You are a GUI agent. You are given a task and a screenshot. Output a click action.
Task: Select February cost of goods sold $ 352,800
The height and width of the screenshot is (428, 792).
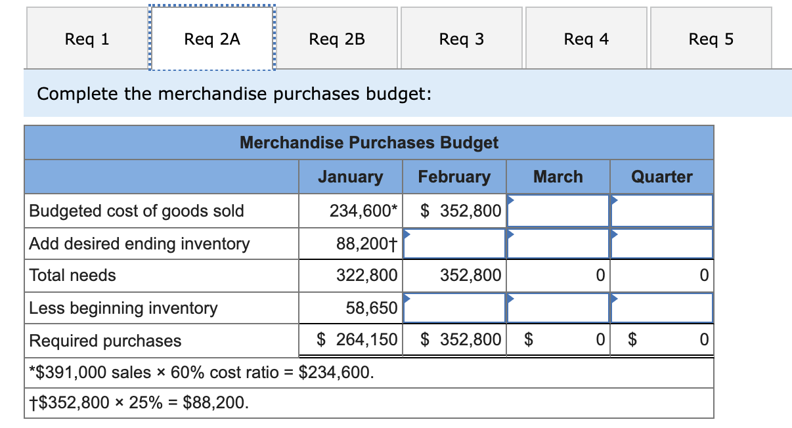pyautogui.click(x=460, y=211)
